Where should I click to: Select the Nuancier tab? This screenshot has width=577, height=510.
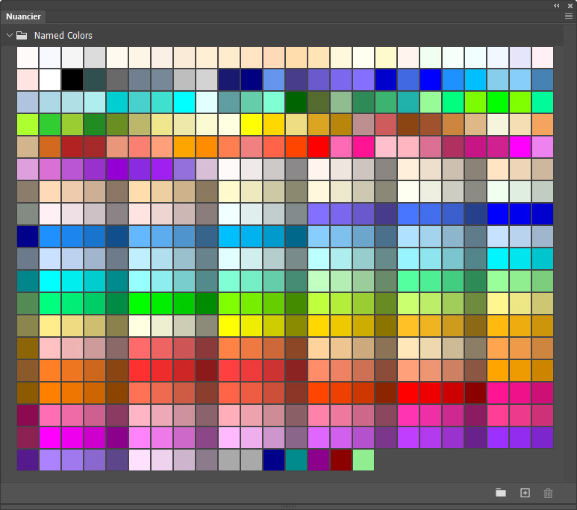pyautogui.click(x=23, y=16)
